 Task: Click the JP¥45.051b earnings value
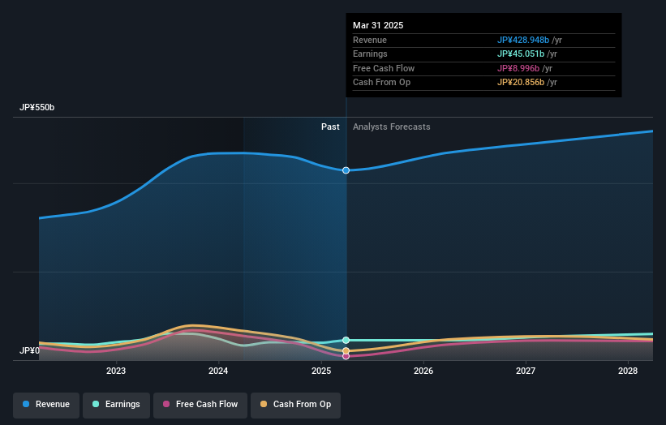[x=521, y=54]
